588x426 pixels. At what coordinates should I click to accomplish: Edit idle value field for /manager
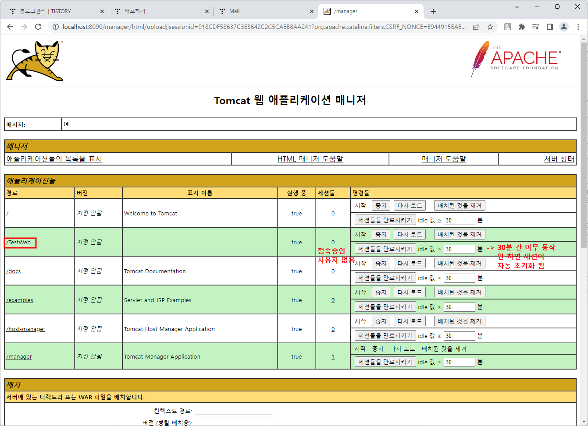tap(459, 362)
